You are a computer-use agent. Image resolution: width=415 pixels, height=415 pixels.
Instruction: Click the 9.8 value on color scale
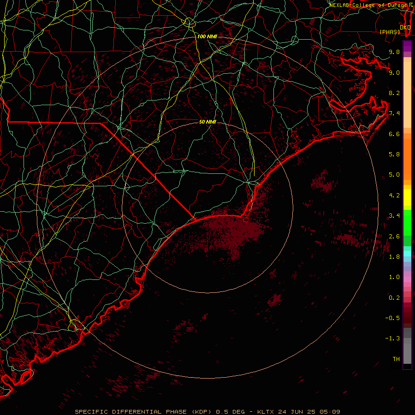click(394, 52)
